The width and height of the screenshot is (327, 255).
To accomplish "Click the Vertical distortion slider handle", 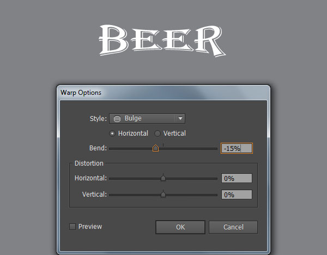I will tap(163, 195).
